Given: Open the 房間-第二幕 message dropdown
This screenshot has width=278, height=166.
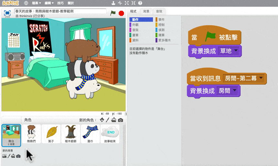Looking at the screenshot, I should point(244,78).
